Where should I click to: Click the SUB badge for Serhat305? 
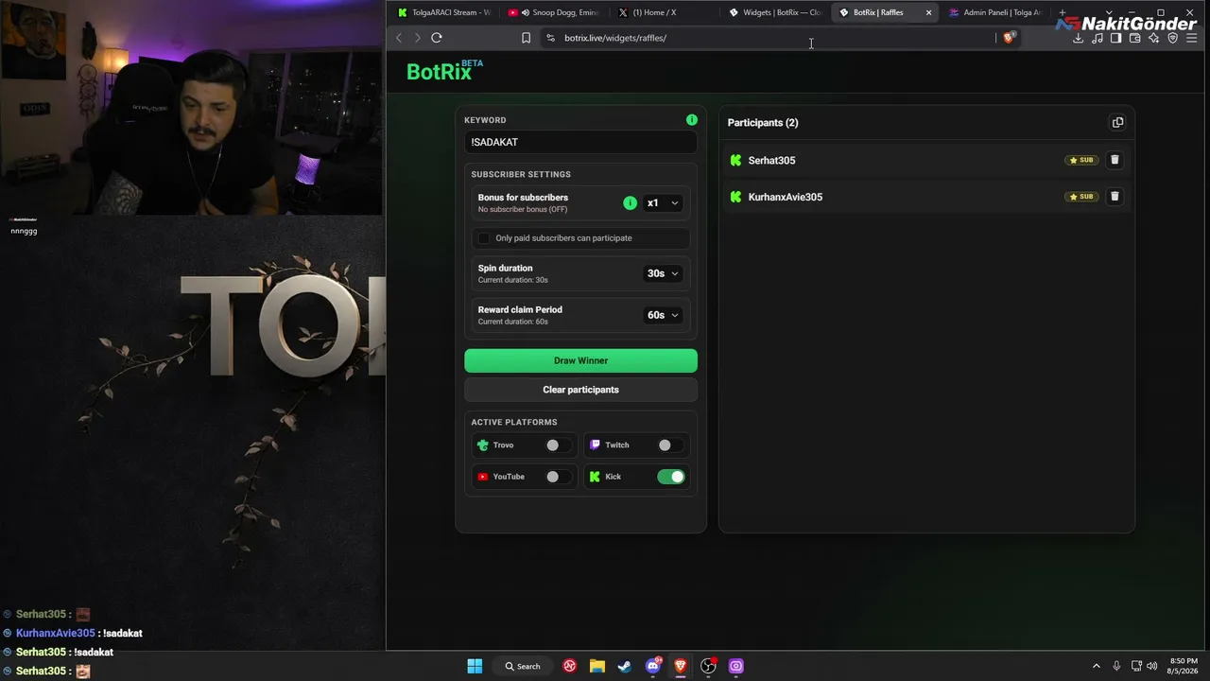(1081, 160)
